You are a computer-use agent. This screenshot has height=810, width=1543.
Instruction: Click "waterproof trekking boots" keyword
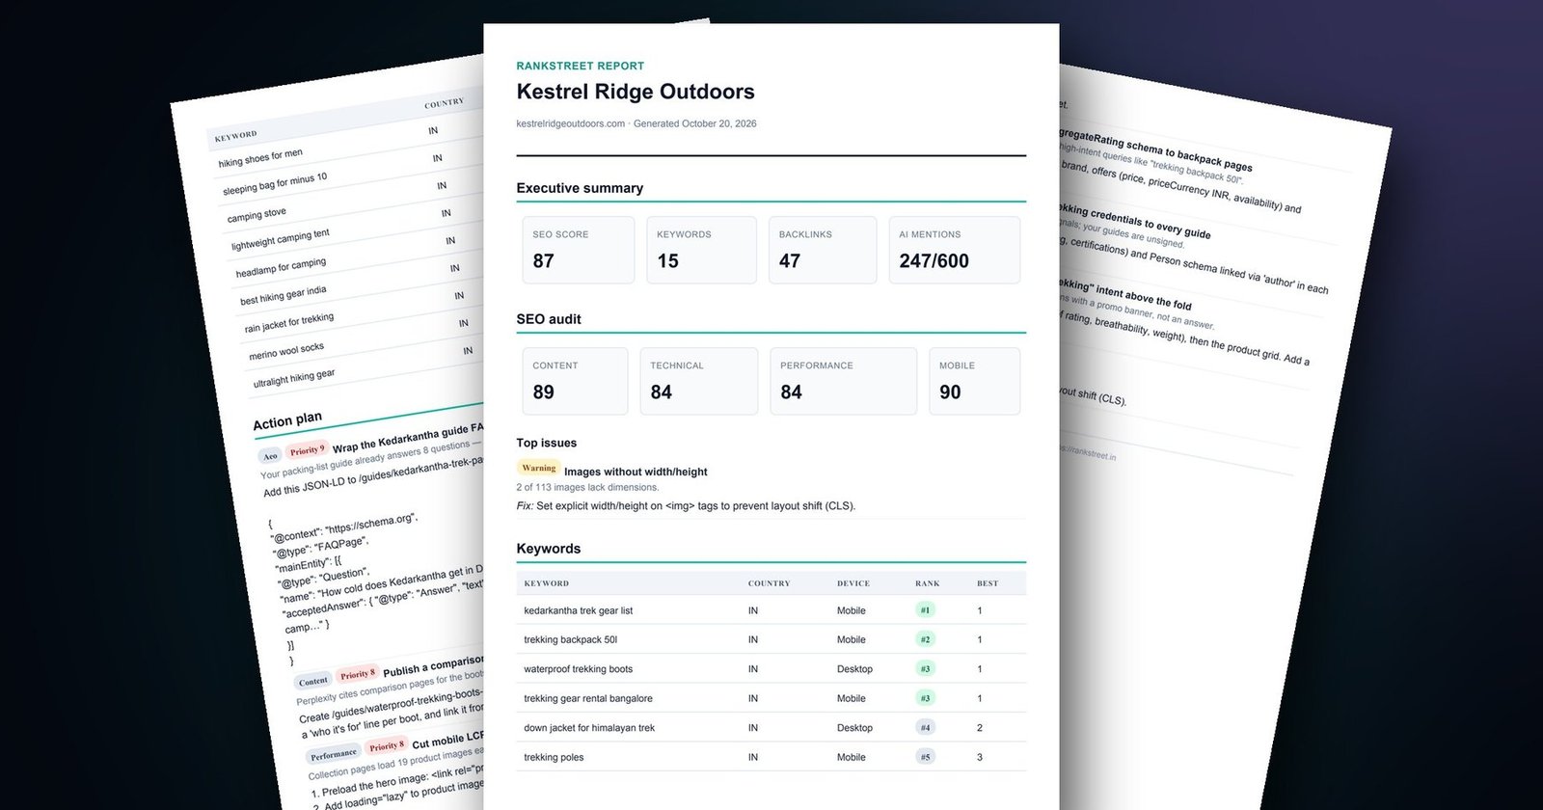click(579, 669)
